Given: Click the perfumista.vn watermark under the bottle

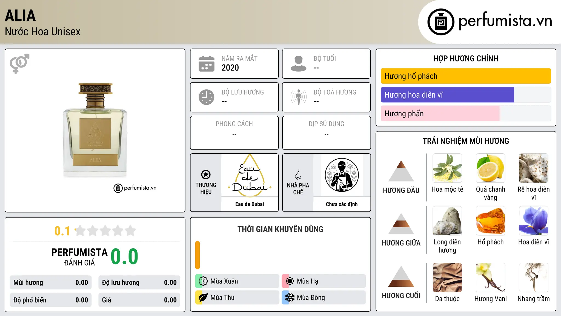Looking at the screenshot, I should tap(135, 188).
